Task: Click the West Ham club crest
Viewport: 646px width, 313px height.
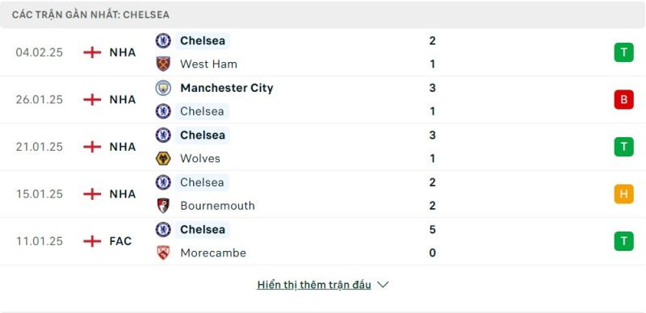Action: coord(163,64)
